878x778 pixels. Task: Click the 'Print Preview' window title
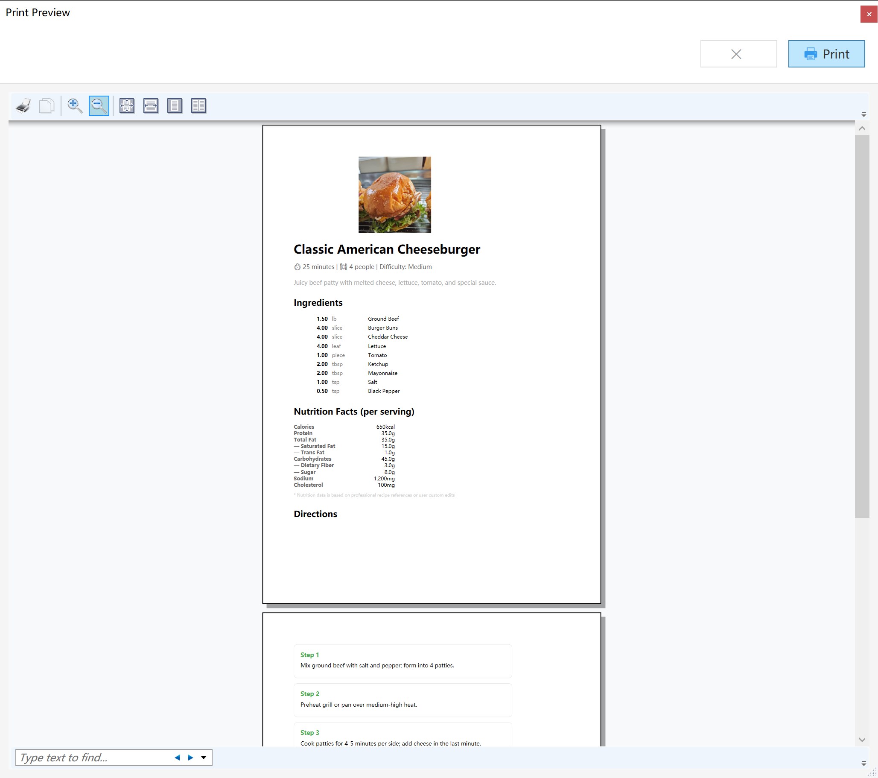pyautogui.click(x=38, y=12)
